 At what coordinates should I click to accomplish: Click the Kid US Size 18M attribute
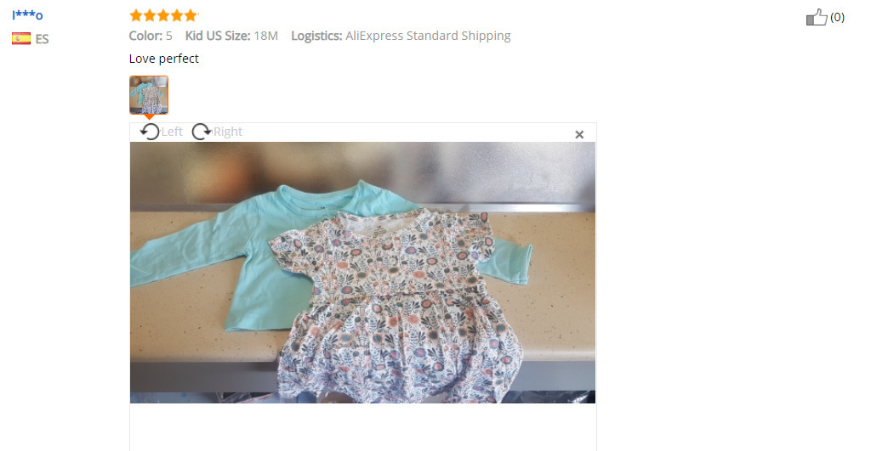(231, 36)
